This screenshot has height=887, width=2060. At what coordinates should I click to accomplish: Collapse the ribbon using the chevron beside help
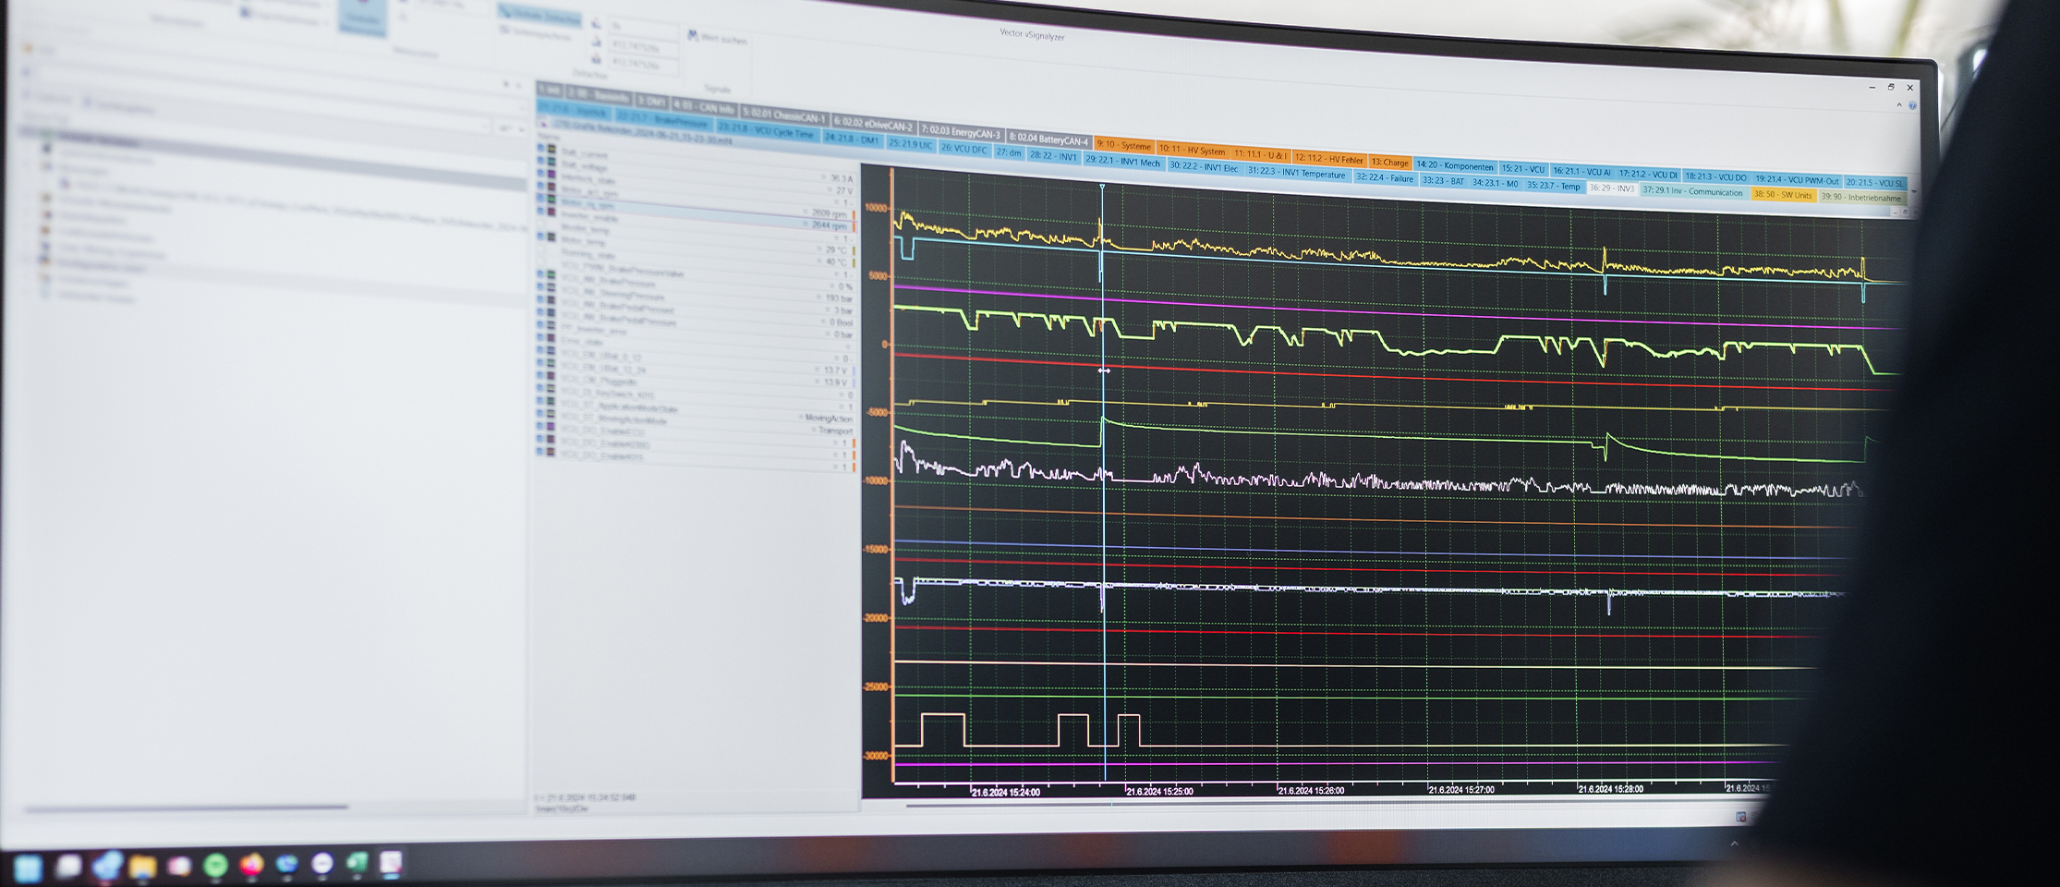1899,104
